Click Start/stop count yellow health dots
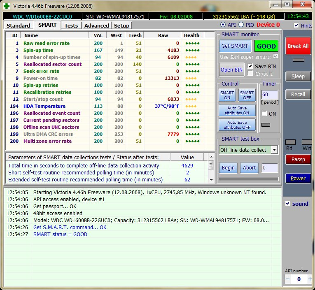 (x=191, y=99)
